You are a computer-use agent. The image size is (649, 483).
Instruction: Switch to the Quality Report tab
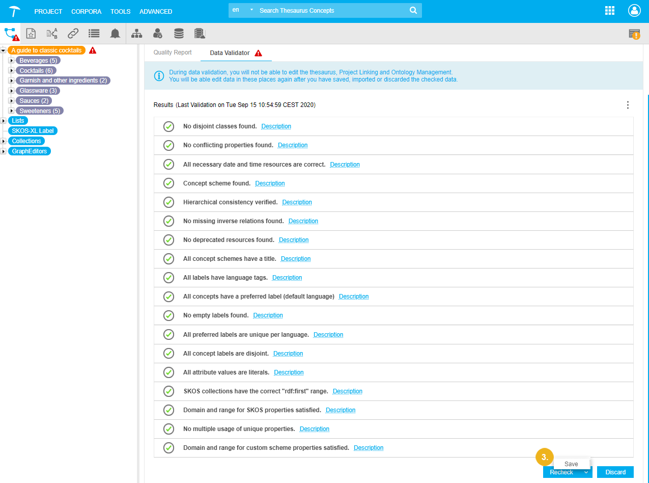point(173,52)
